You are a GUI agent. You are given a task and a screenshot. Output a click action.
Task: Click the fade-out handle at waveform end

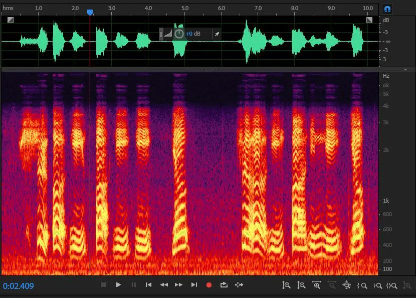pos(369,20)
